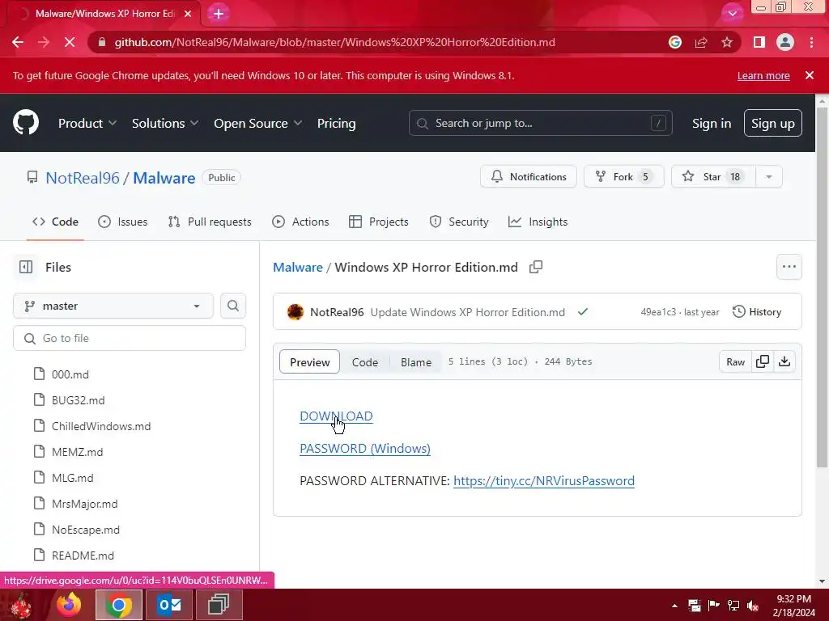829x621 pixels.
Task: Open the tiny.cc/NRVirusPassword link
Action: point(544,480)
